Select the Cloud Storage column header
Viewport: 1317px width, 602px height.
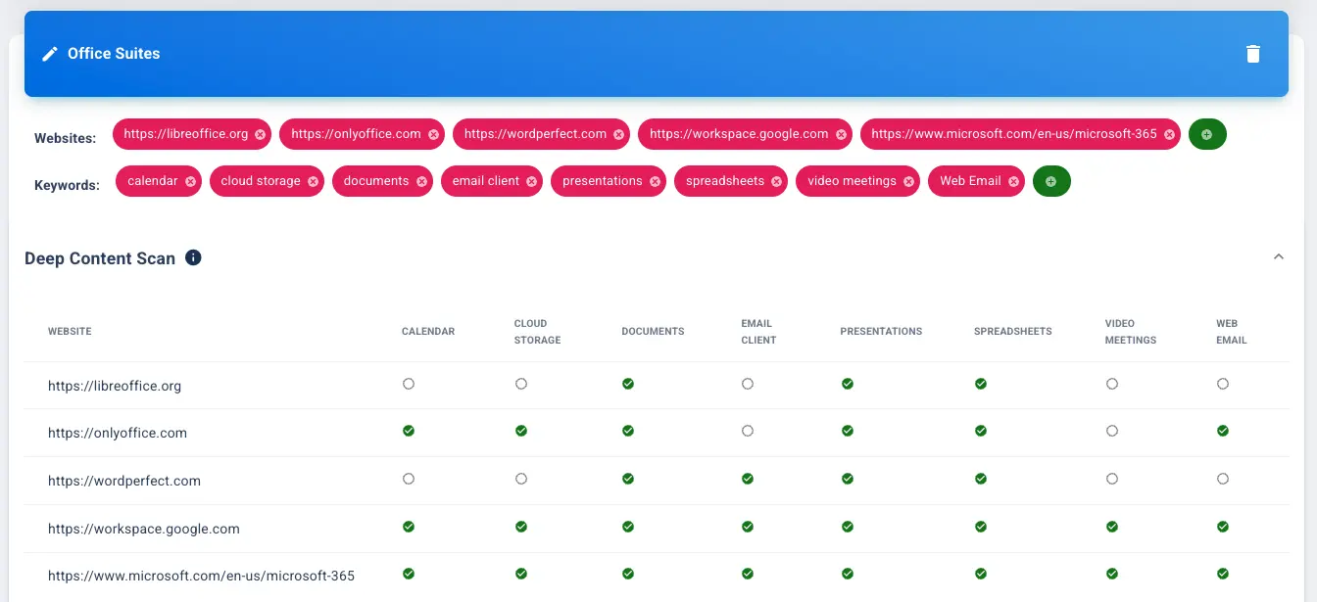(536, 331)
